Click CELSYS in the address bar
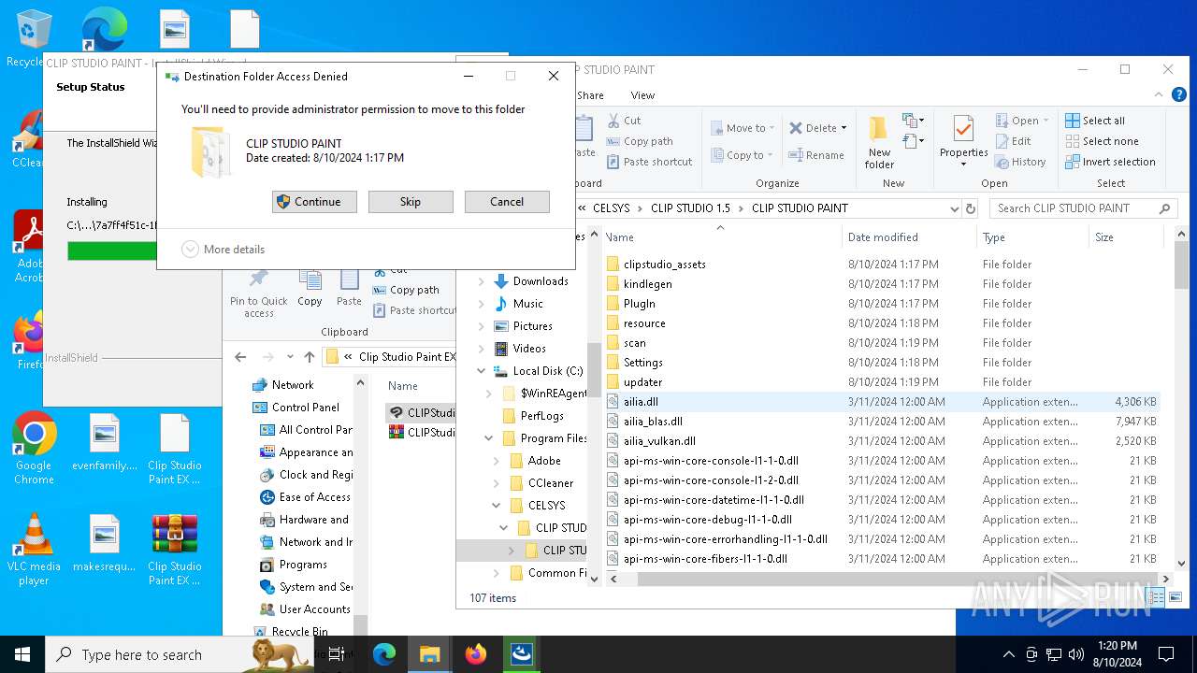The width and height of the screenshot is (1197, 673). [611, 208]
